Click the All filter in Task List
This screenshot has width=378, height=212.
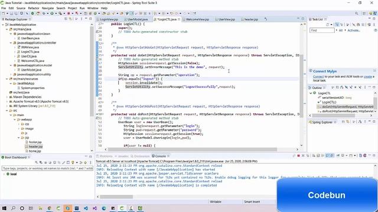(341, 31)
